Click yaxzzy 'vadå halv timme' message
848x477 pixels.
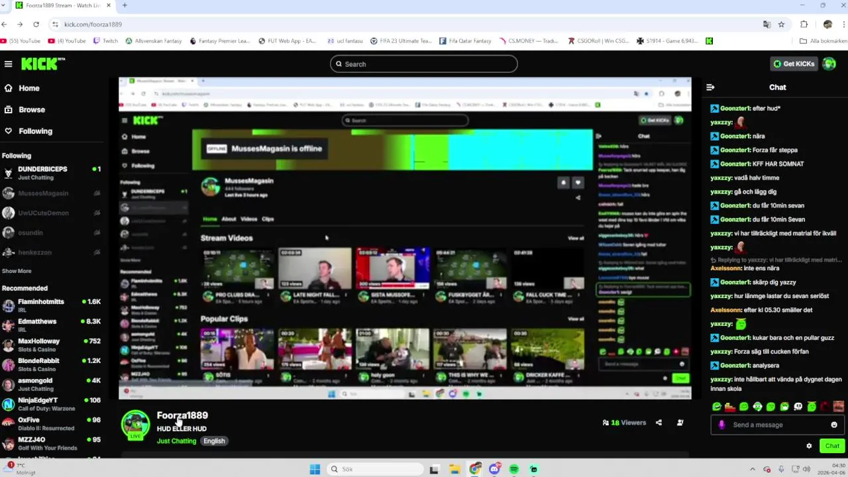pos(745,178)
